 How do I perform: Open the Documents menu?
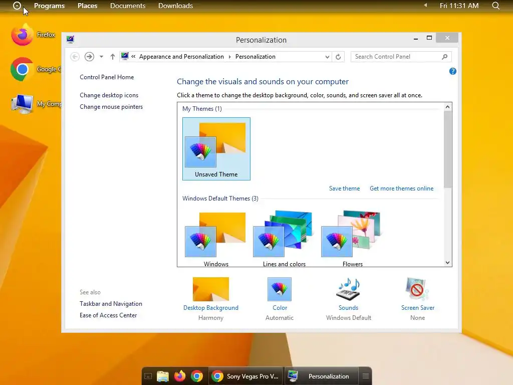point(128,6)
